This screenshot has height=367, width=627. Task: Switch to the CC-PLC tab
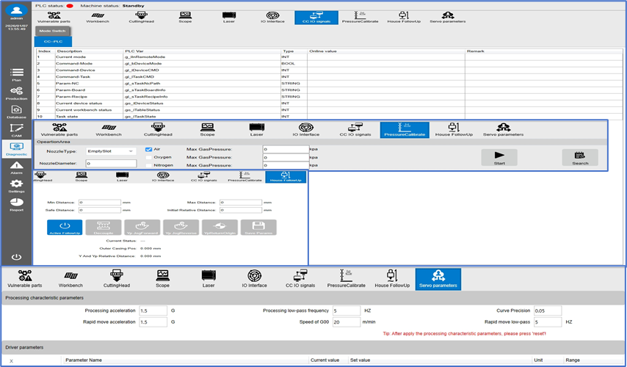pos(53,42)
